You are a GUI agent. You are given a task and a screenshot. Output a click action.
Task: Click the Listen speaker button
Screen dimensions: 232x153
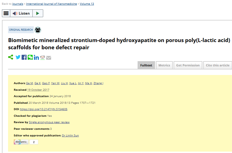click(21, 13)
